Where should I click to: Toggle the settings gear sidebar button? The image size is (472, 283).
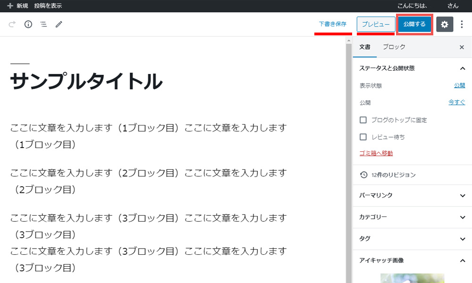[x=445, y=24]
